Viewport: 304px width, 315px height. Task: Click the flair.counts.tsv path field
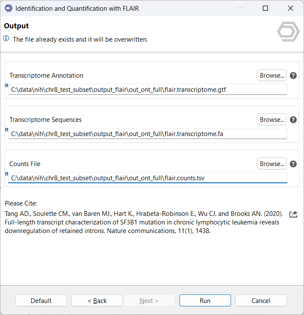(x=147, y=178)
